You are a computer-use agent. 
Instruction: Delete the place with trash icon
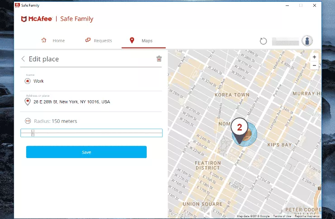click(159, 59)
